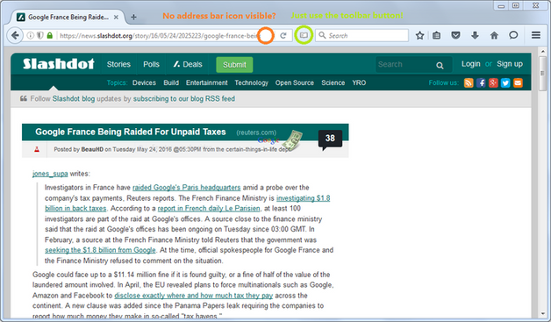Click the green padlock site identity icon
551x322 pixels.
coord(49,35)
